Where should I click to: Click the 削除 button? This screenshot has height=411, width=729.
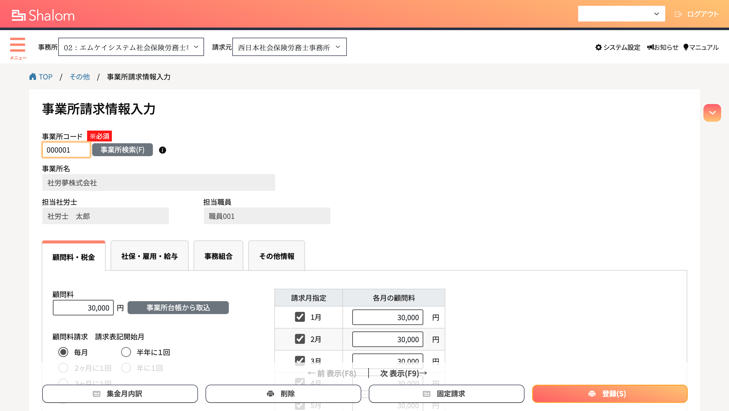tap(283, 394)
